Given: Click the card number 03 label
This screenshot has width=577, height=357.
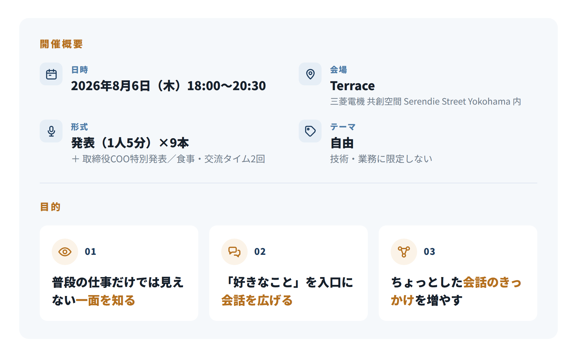Looking at the screenshot, I should [429, 252].
